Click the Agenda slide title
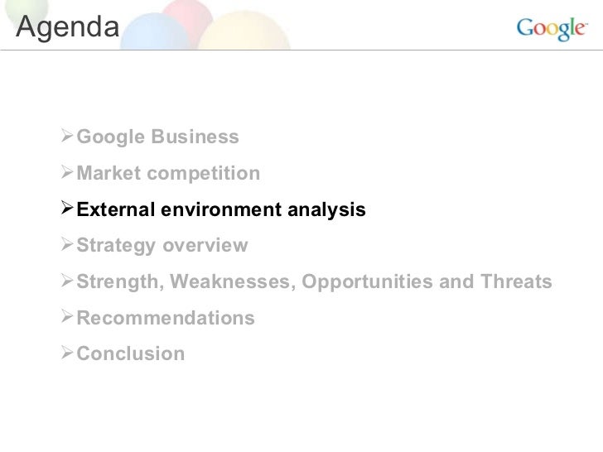The height and width of the screenshot is (452, 603). pyautogui.click(x=68, y=29)
